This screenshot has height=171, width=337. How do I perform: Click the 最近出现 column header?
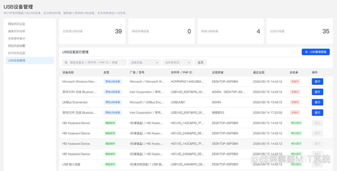(x=259, y=72)
